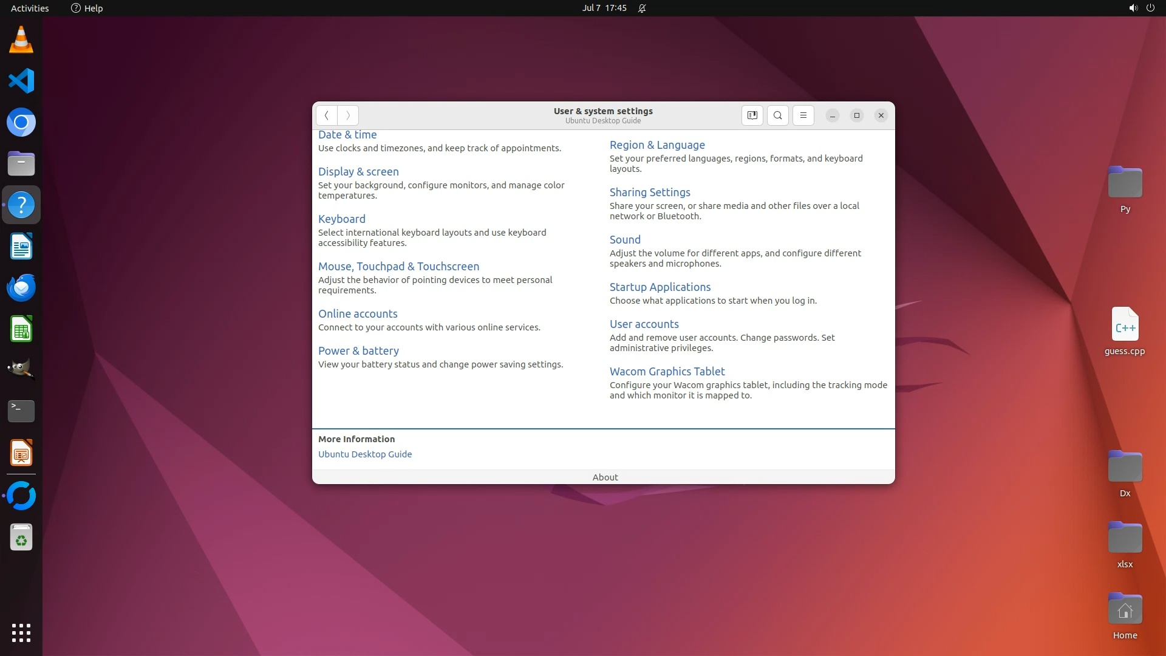1166x656 pixels.
Task: Open the Activities overview
Action: (30, 8)
